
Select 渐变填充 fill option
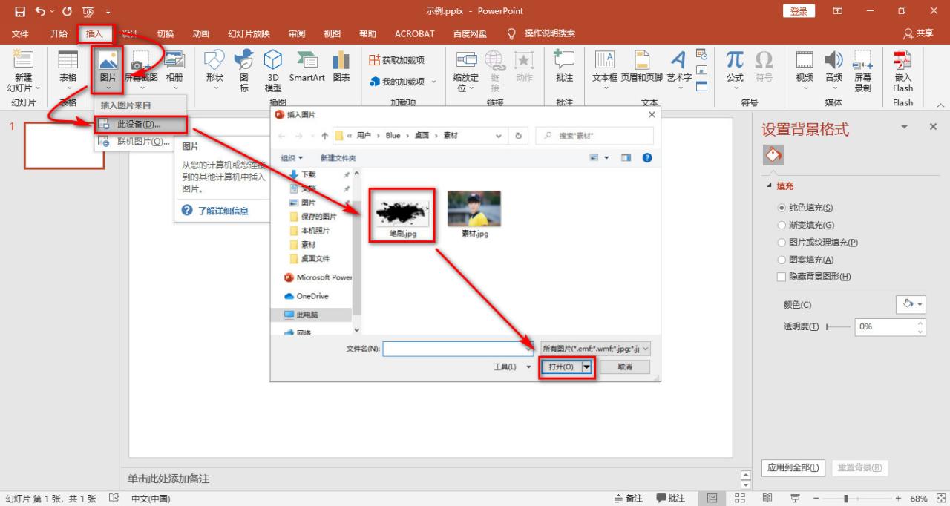pos(782,225)
